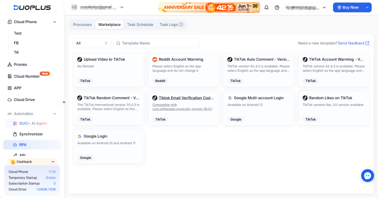The height and width of the screenshot is (198, 378).
Task: Open the Google Login template
Action: 109,147
